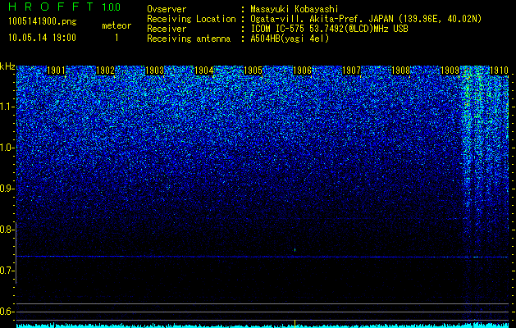The height and width of the screenshot is (328, 516).
Task: Click the 1910 time marker label
Action: [x=500, y=71]
